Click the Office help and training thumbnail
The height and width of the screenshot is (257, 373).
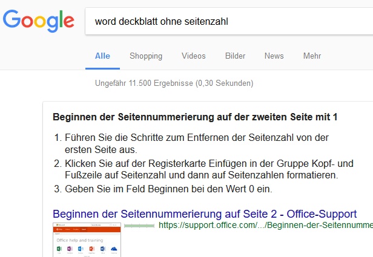coord(87,239)
